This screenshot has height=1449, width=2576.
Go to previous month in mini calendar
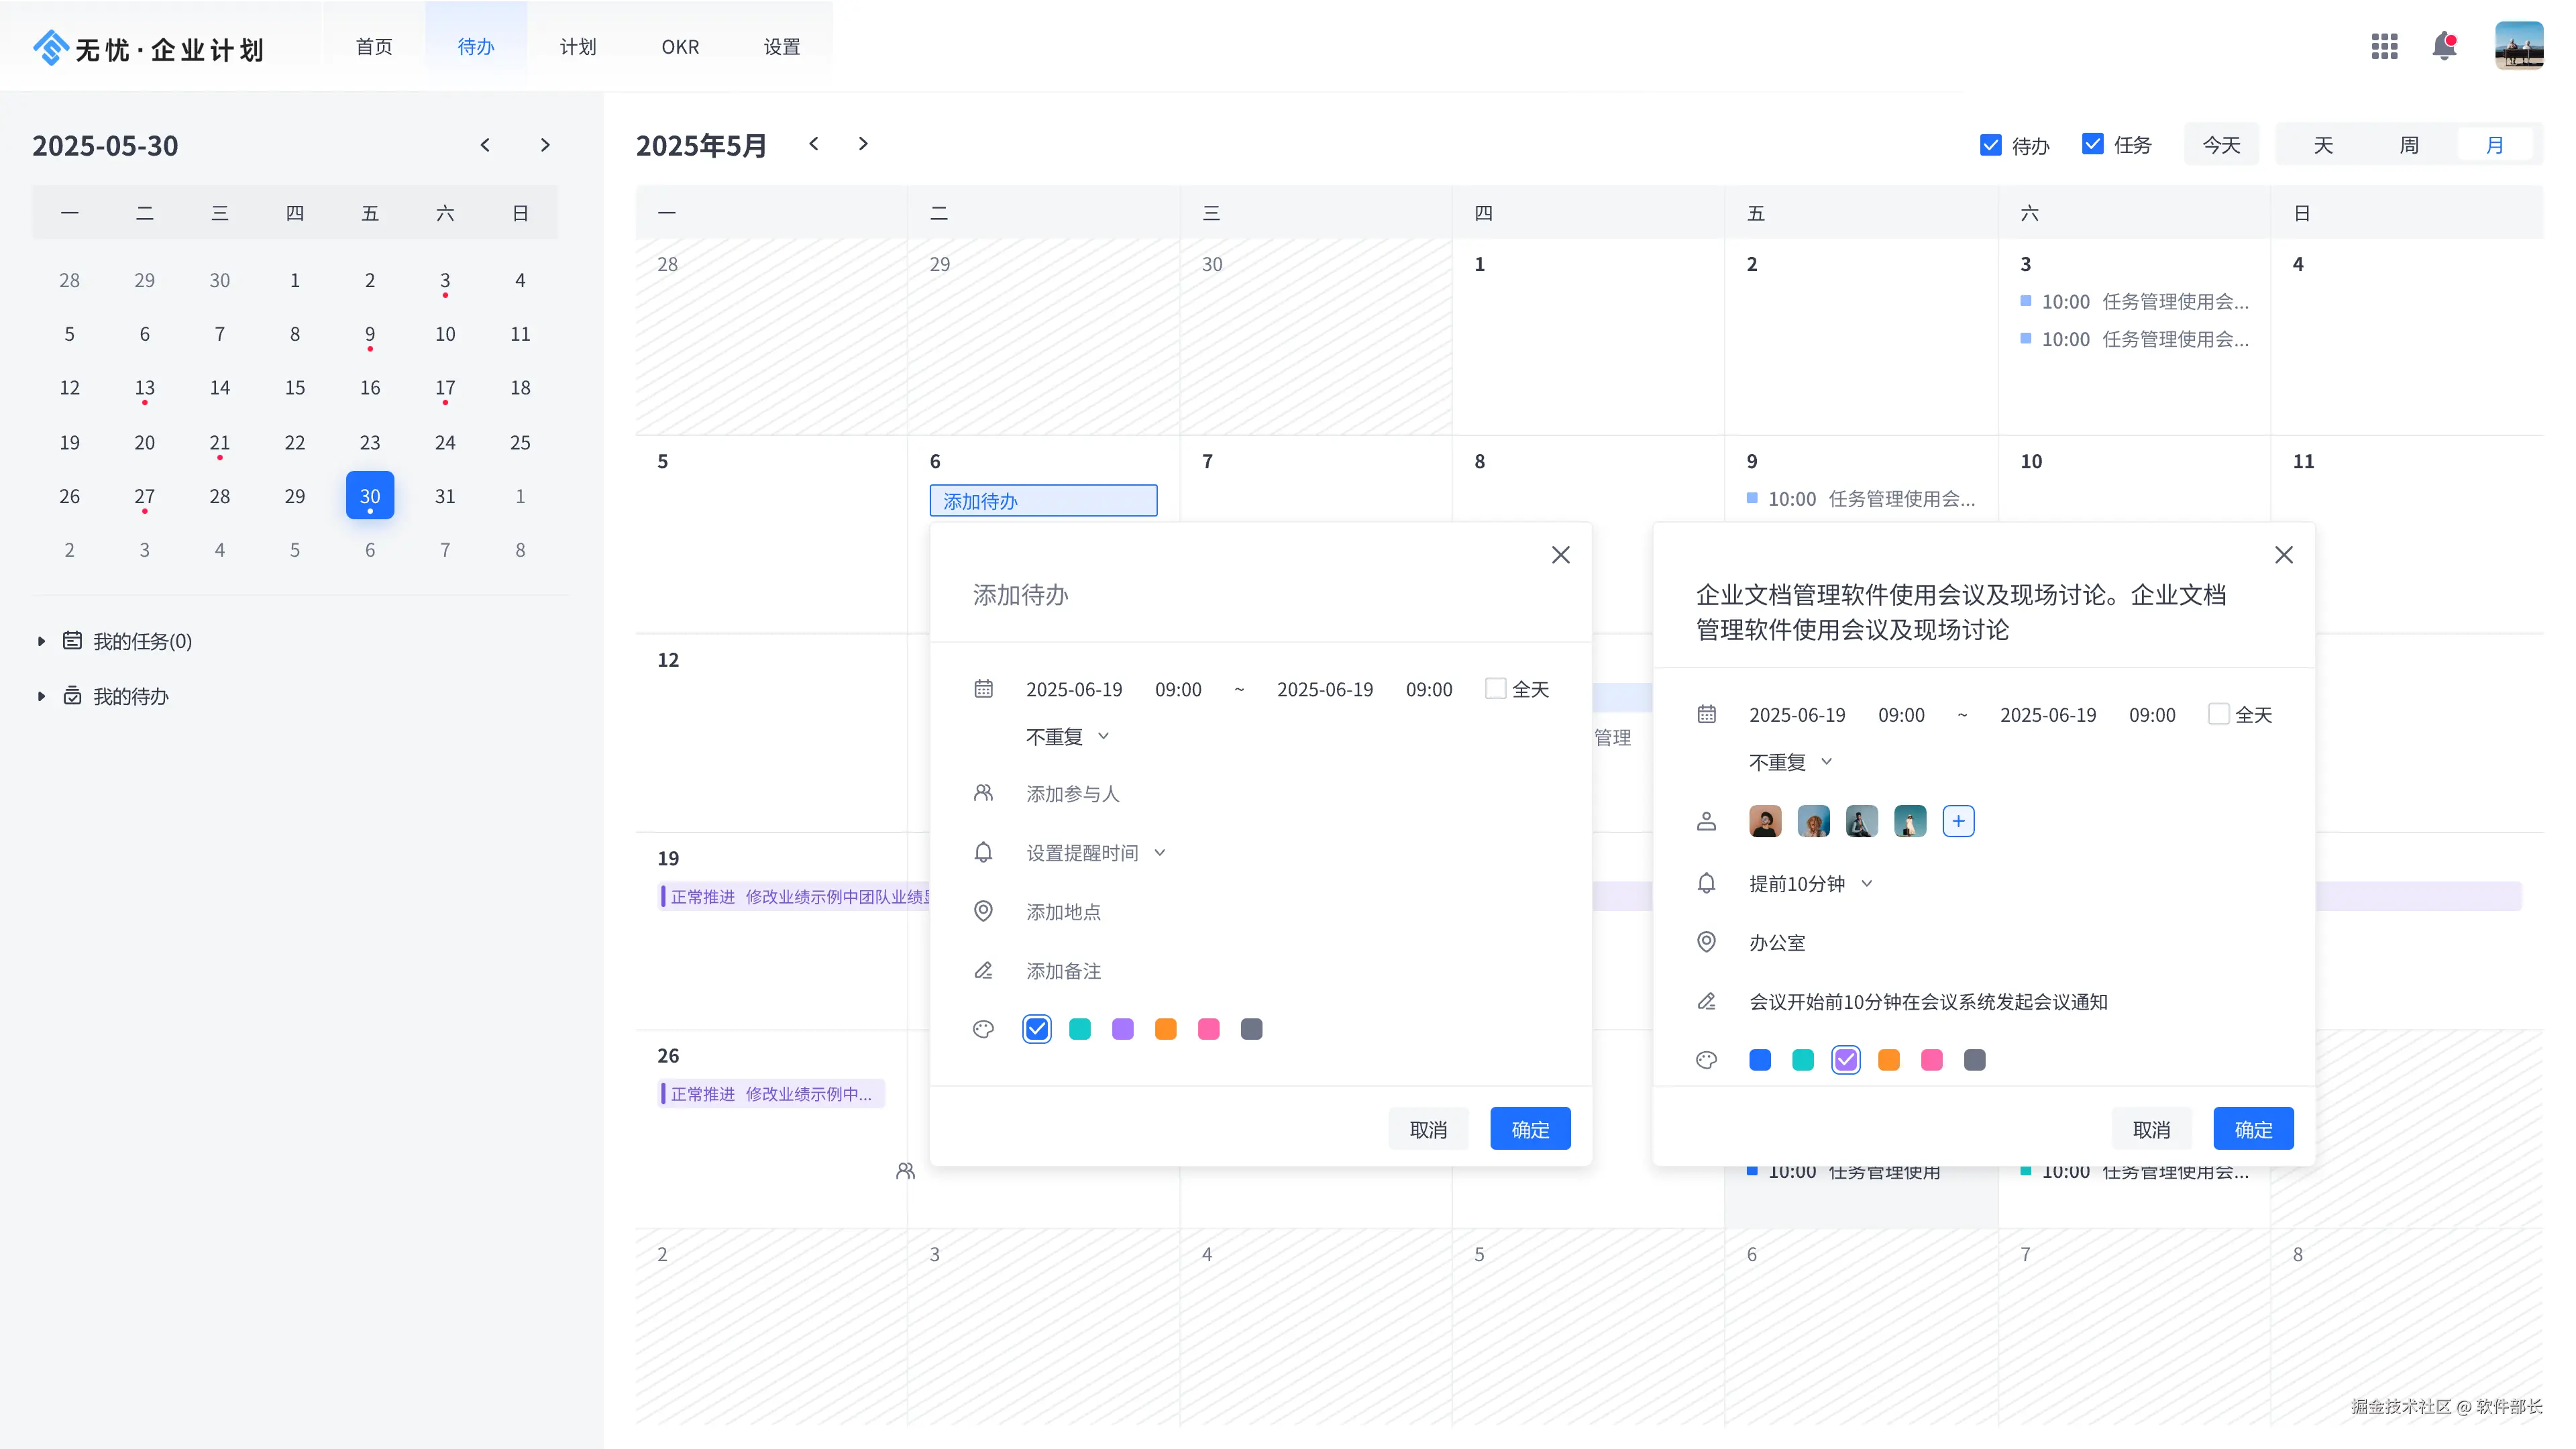click(485, 145)
